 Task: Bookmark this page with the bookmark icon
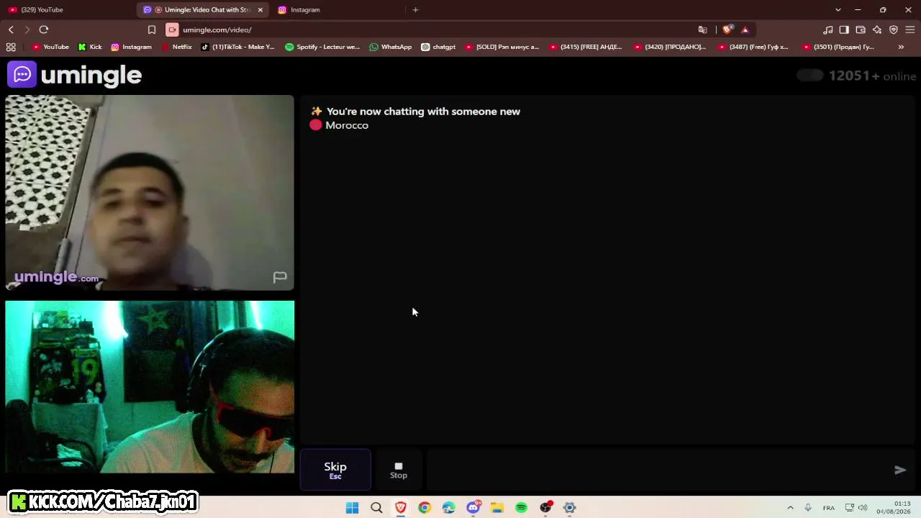152,29
